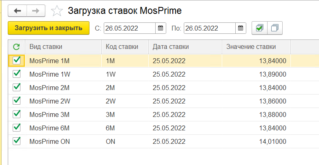This screenshot has height=165, width=319.
Task: Uncheck the MosPrime 1M checkbox
Action: (x=17, y=60)
